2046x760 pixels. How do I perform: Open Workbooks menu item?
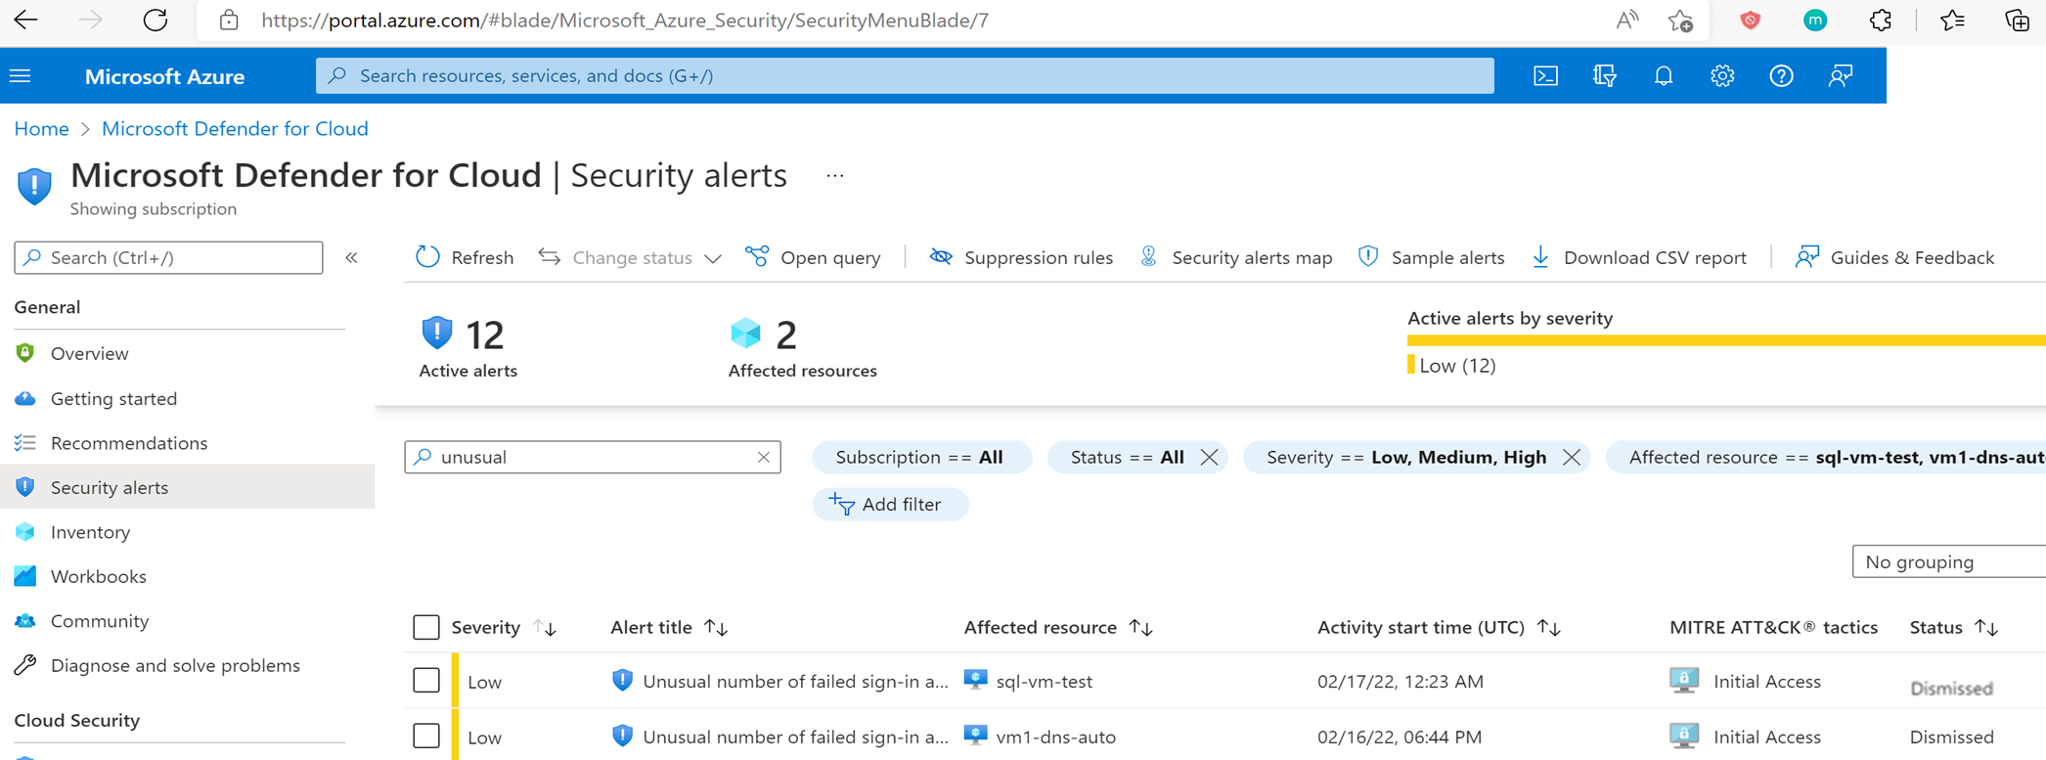99,576
